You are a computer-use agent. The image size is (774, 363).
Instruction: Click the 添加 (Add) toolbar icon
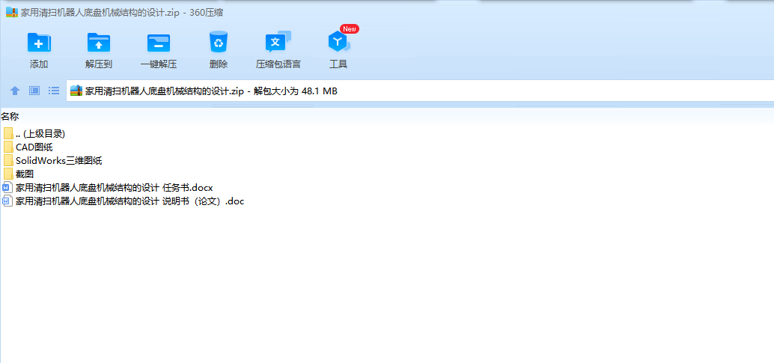coord(39,43)
